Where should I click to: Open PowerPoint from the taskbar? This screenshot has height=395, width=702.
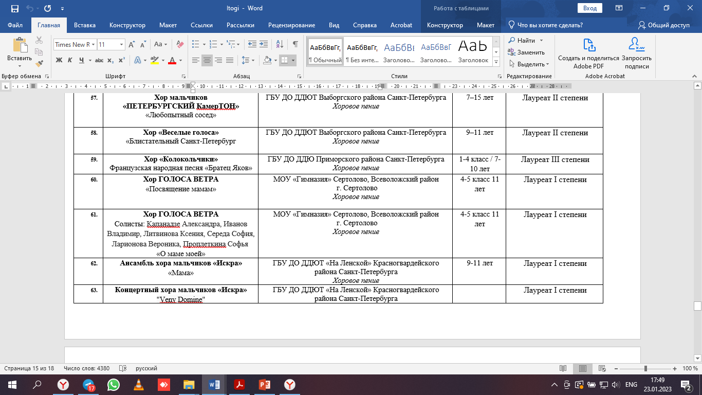pos(265,384)
